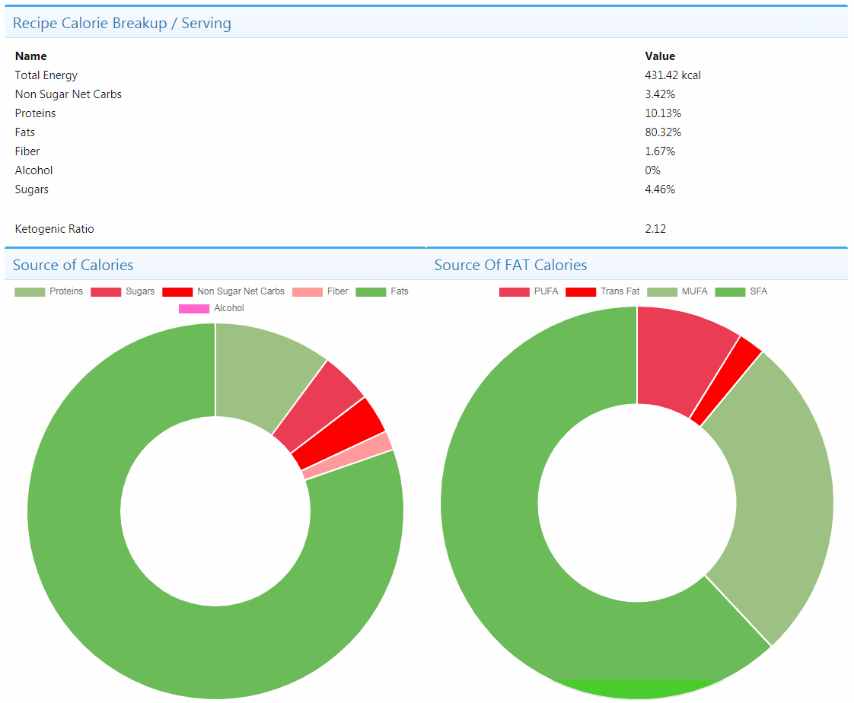Screen dimensions: 854x703
Task: Select the Non Sugar Net Carbs row label
Action: tap(68, 94)
